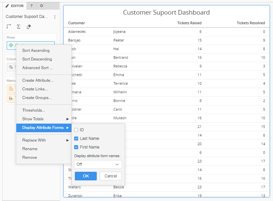The height and width of the screenshot is (201, 273).
Task: Disable the First Name checkbox
Action: point(76,147)
